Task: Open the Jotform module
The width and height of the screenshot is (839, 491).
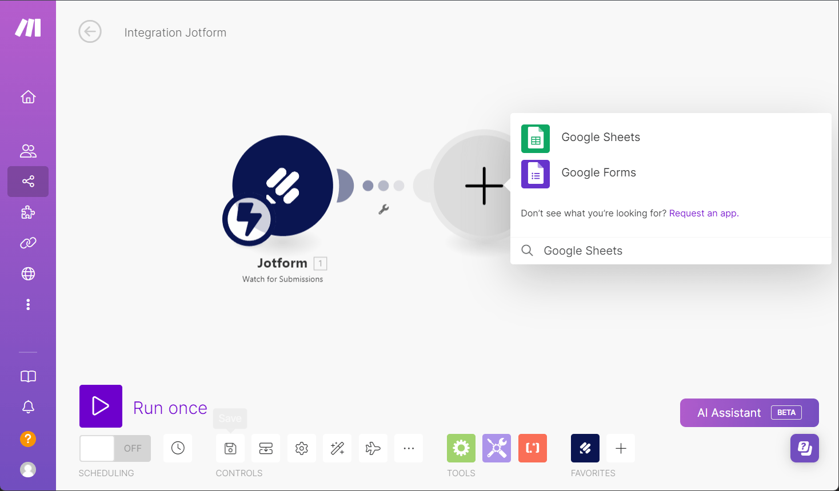Action: click(x=282, y=186)
